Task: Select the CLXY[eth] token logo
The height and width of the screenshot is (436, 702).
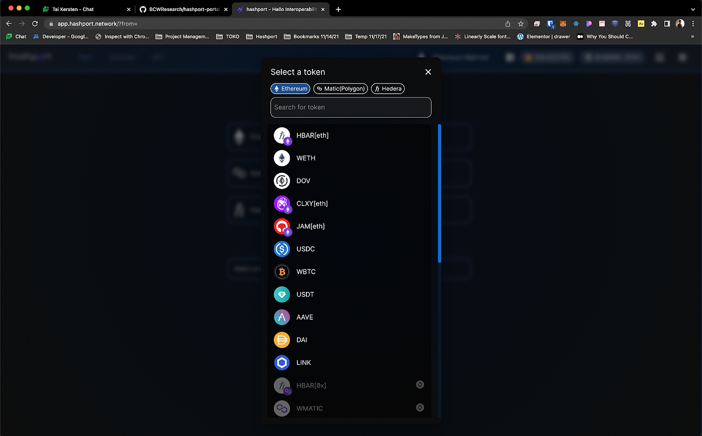Action: coord(282,203)
